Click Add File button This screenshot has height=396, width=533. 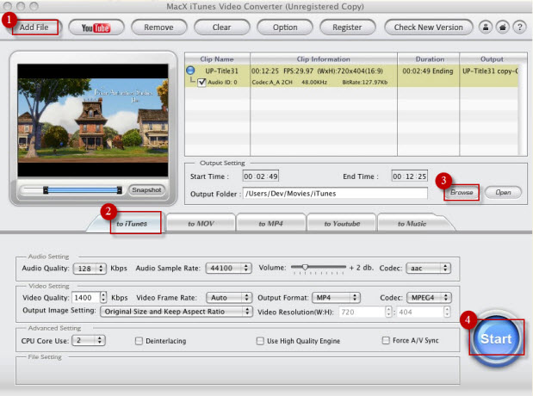[x=34, y=28]
